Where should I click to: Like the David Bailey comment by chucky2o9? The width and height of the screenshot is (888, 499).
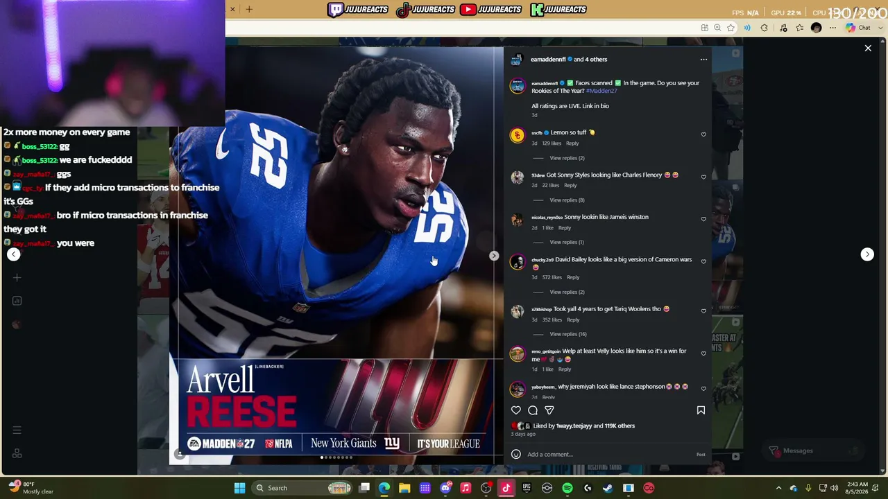[703, 261]
